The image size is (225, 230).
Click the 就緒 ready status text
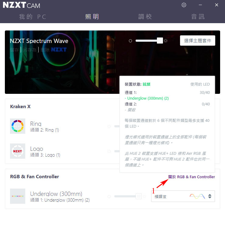[146, 84]
